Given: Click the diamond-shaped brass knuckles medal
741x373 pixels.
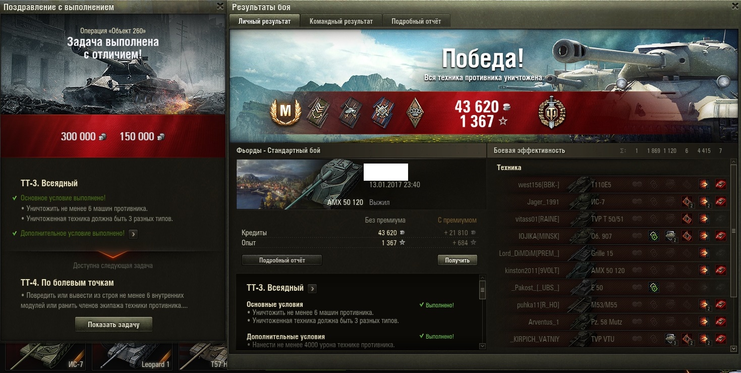Looking at the screenshot, I should coord(415,112).
